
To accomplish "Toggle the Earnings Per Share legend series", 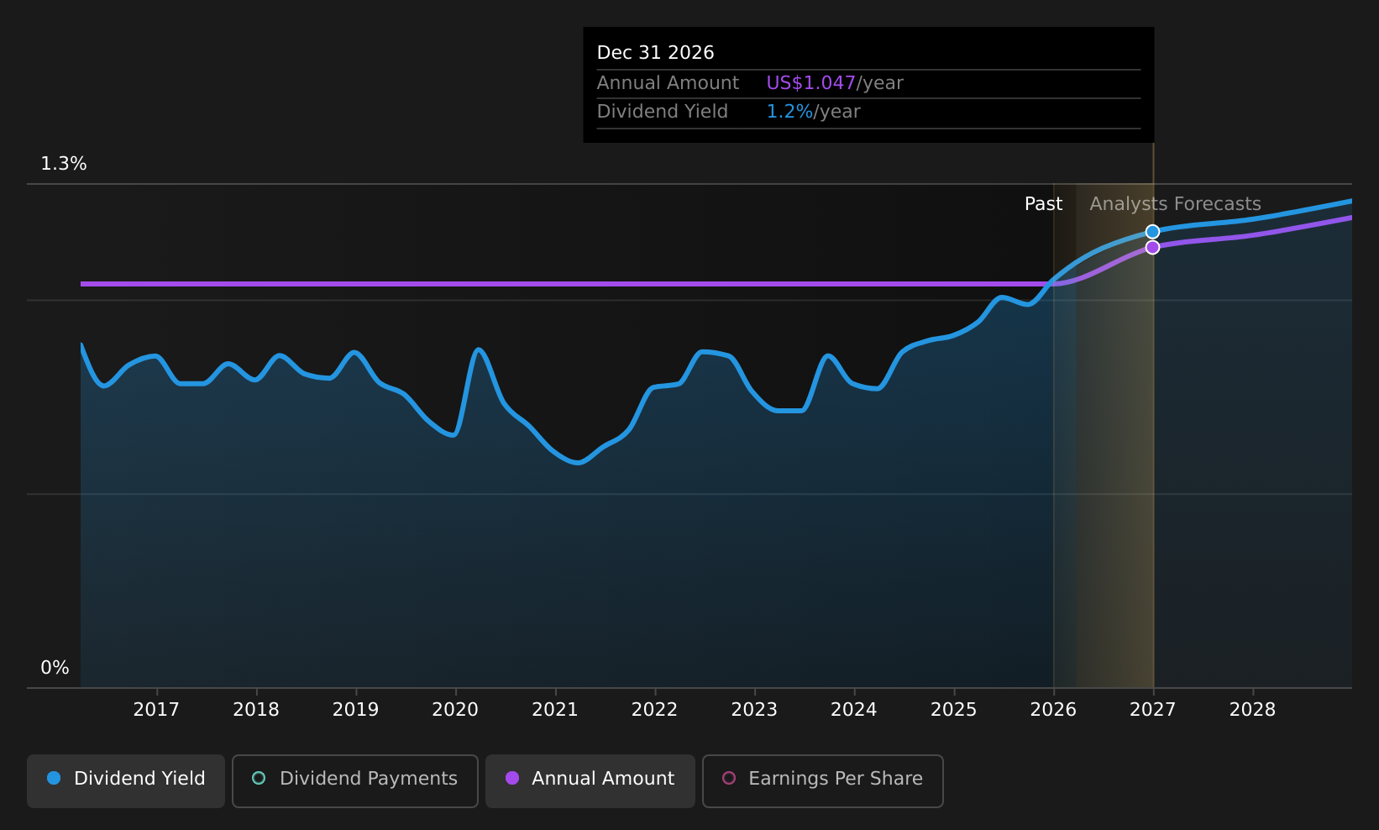I will coord(823,780).
